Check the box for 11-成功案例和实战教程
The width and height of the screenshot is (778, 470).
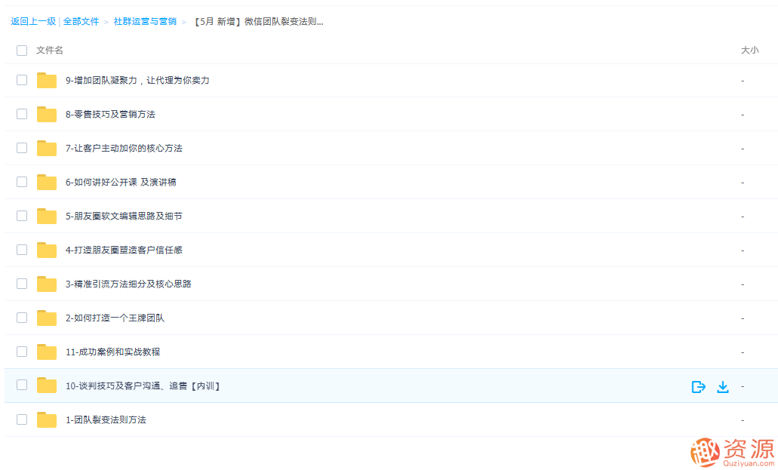click(x=22, y=352)
